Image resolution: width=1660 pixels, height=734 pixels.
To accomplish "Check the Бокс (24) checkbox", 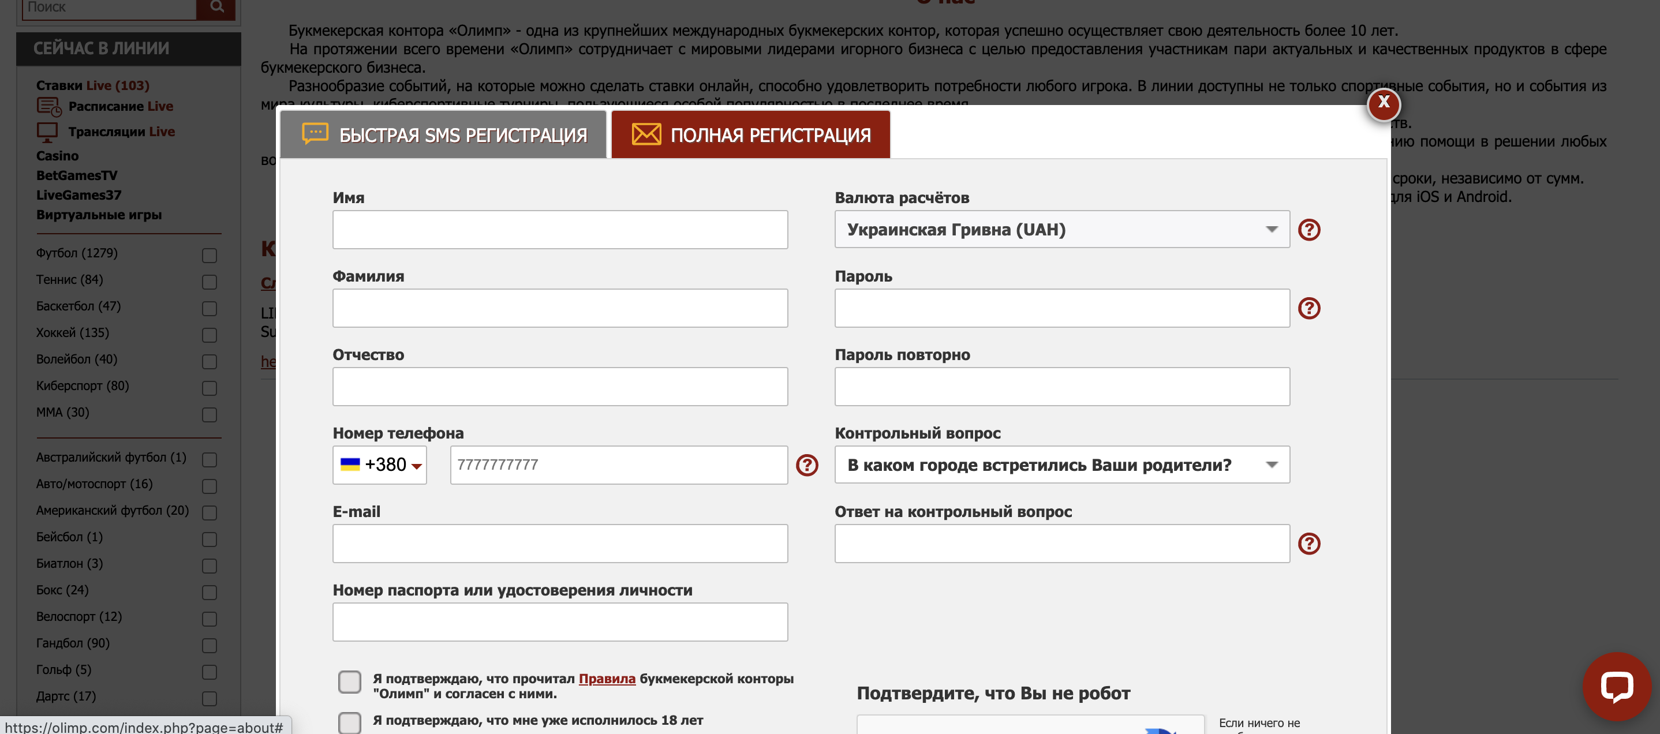I will (210, 592).
